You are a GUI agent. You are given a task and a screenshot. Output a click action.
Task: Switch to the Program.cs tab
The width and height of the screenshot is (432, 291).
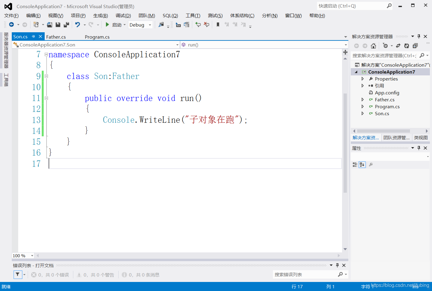point(97,37)
